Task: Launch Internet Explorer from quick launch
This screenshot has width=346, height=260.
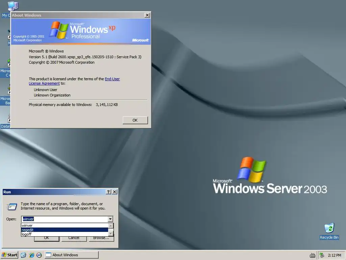Action: pos(31,255)
